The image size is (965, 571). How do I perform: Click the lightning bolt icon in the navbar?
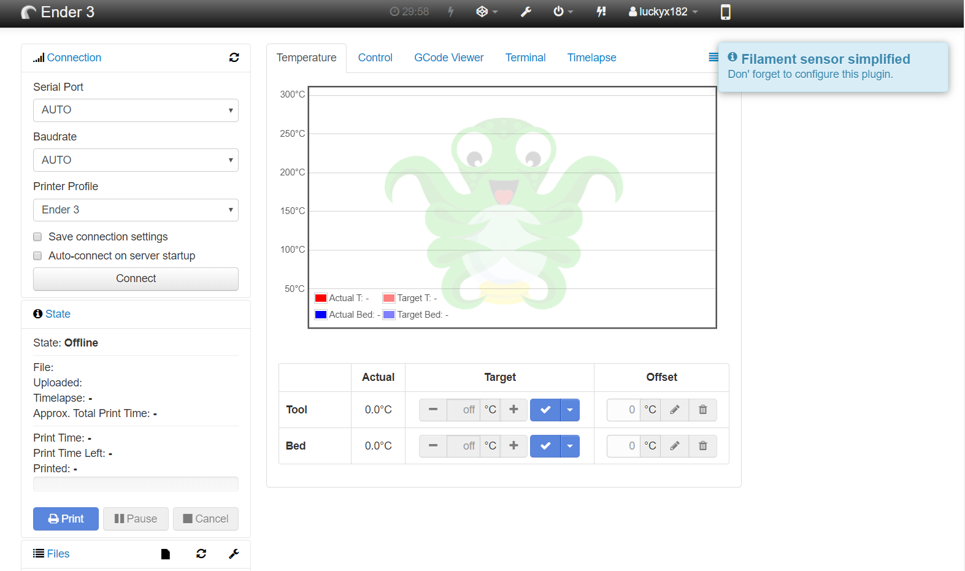click(451, 12)
